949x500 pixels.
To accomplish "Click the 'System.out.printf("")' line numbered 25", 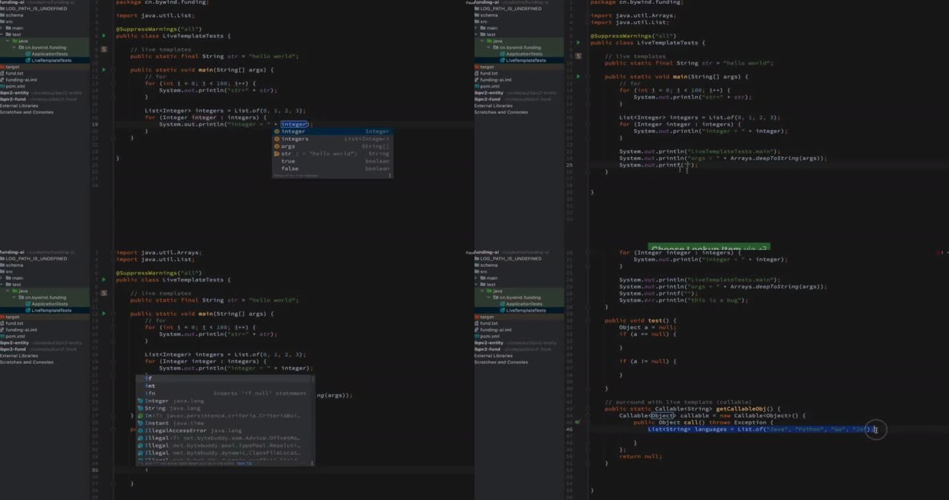I will [x=658, y=165].
